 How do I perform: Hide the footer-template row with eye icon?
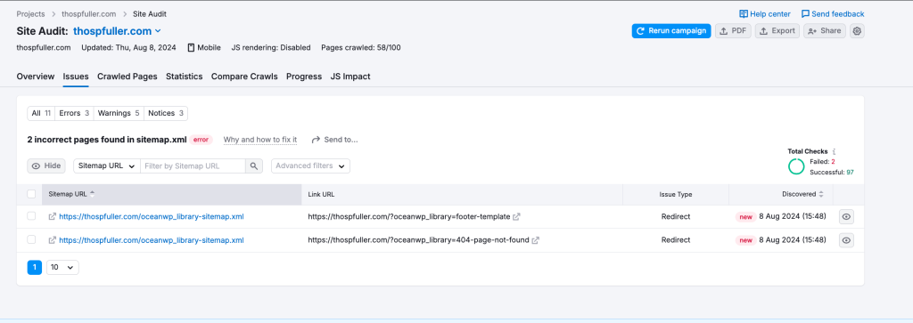click(847, 217)
